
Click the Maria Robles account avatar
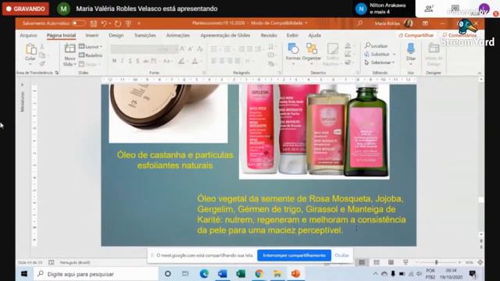408,23
